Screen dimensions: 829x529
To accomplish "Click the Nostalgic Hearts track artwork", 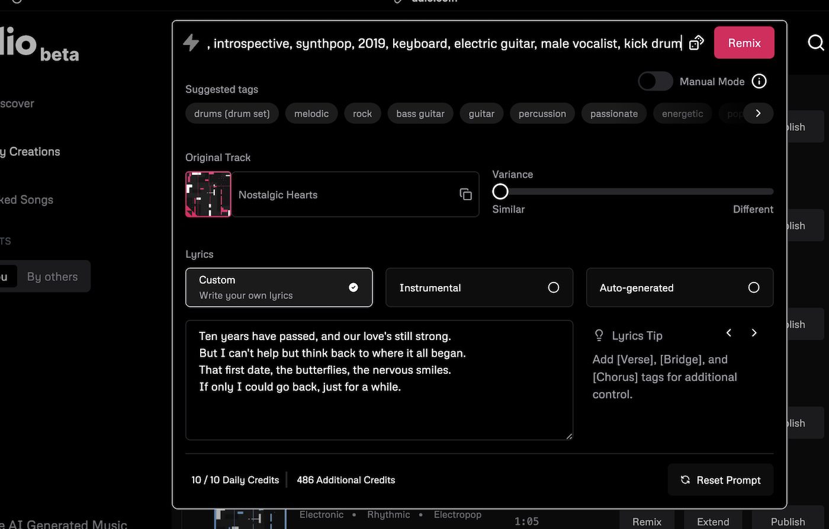I will pos(208,194).
